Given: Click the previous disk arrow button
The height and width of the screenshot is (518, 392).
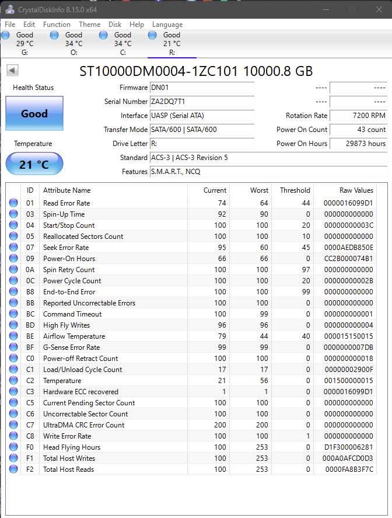Looking at the screenshot, I should (12, 70).
